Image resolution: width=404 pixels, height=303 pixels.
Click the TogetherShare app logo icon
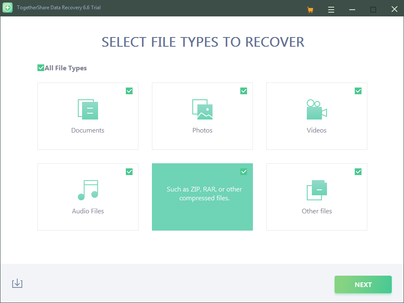(x=8, y=8)
